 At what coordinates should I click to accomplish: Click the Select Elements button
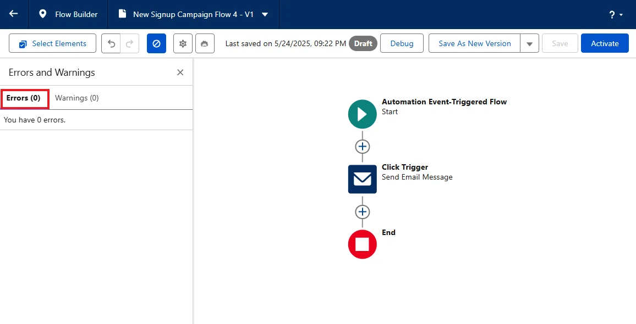(52, 43)
